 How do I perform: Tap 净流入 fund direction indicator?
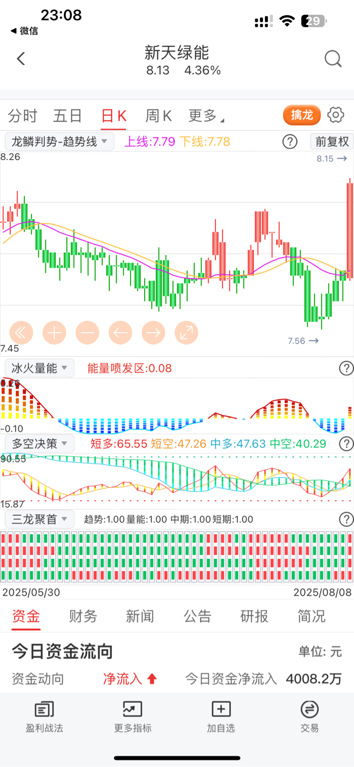(x=130, y=678)
